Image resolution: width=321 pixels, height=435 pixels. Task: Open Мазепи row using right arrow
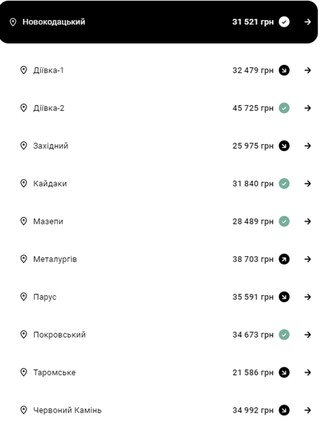(308, 221)
